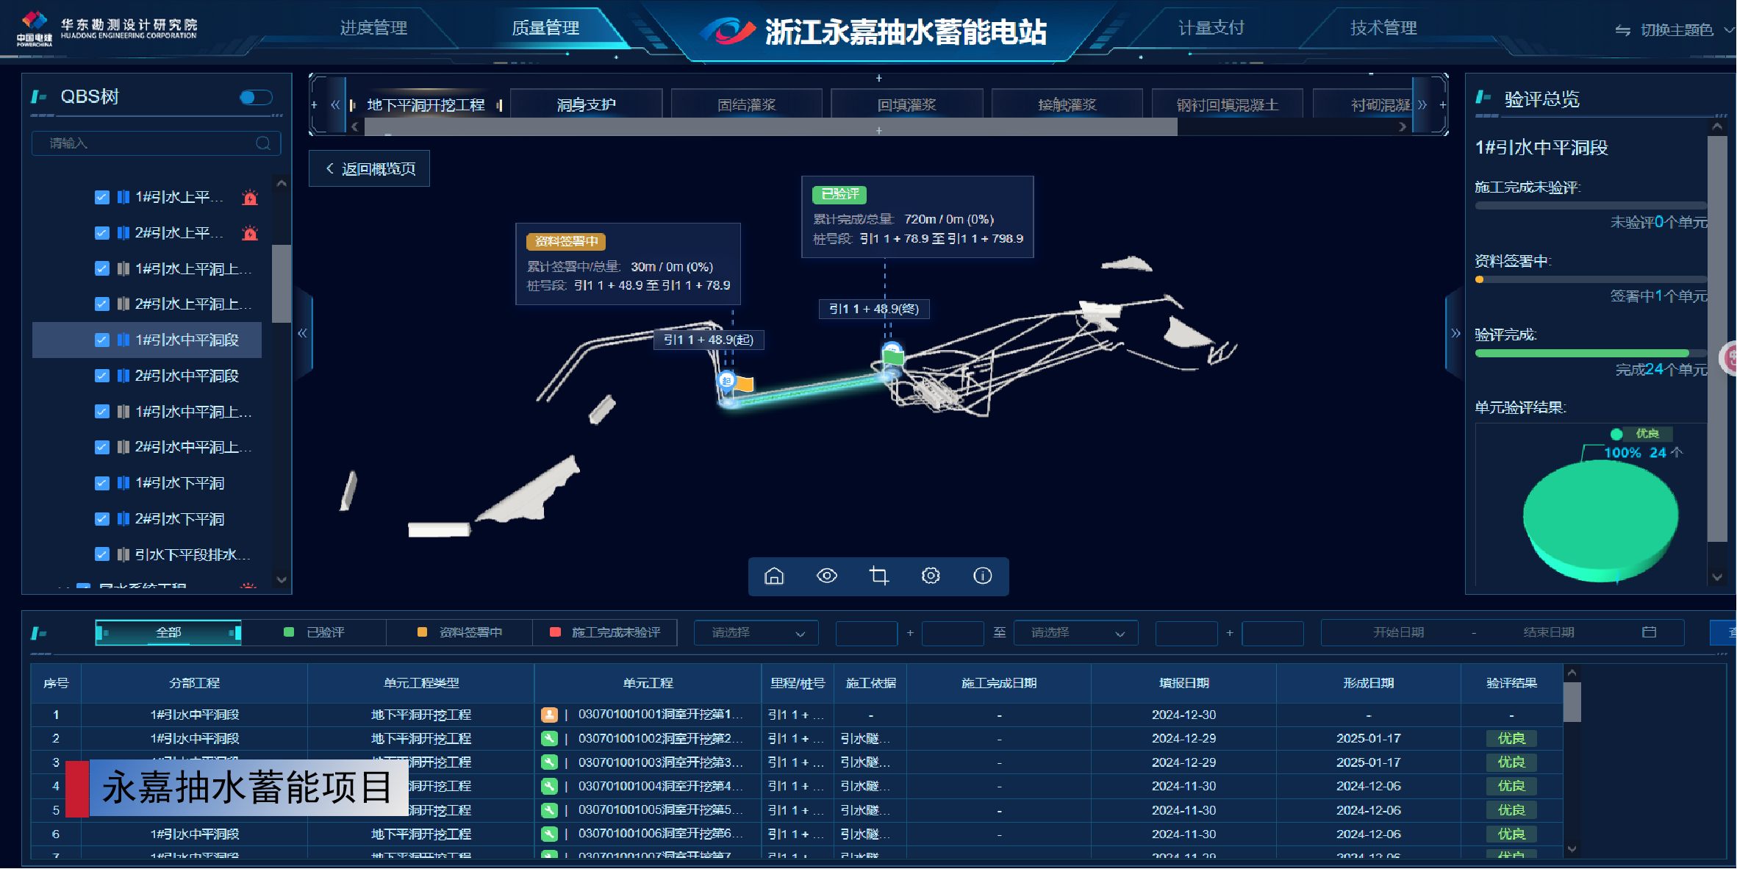1737x869 pixels.
Task: Uncheck the 1#引水下平洞 checkbox
Action: point(102,483)
